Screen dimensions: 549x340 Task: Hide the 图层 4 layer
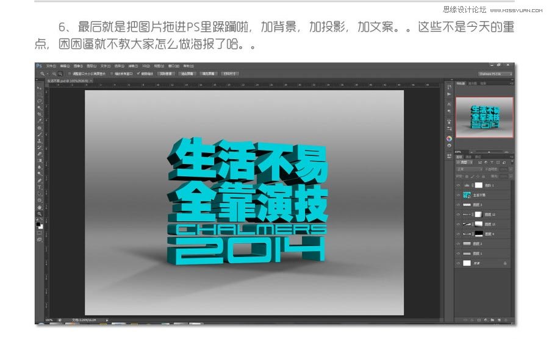pos(458,233)
